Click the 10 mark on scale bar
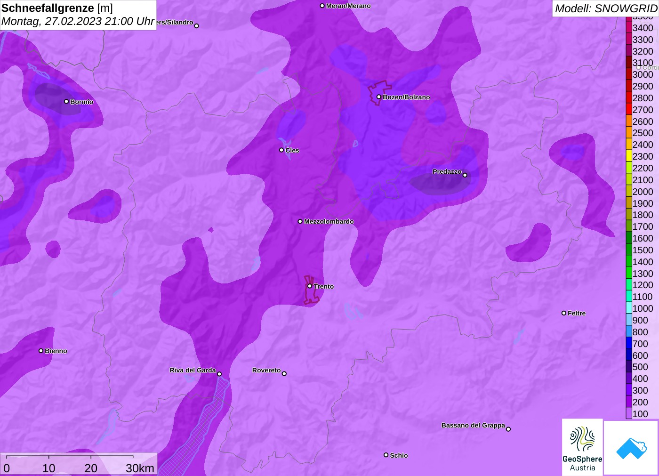659x476 pixels. point(49,468)
